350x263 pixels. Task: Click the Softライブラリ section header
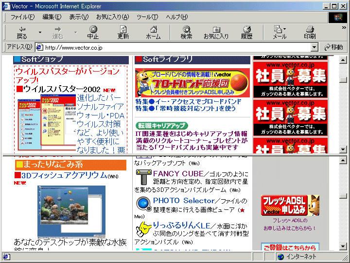(192, 60)
